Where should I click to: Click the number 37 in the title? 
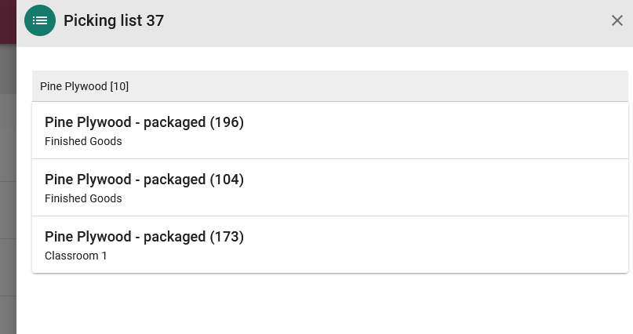coord(155,20)
